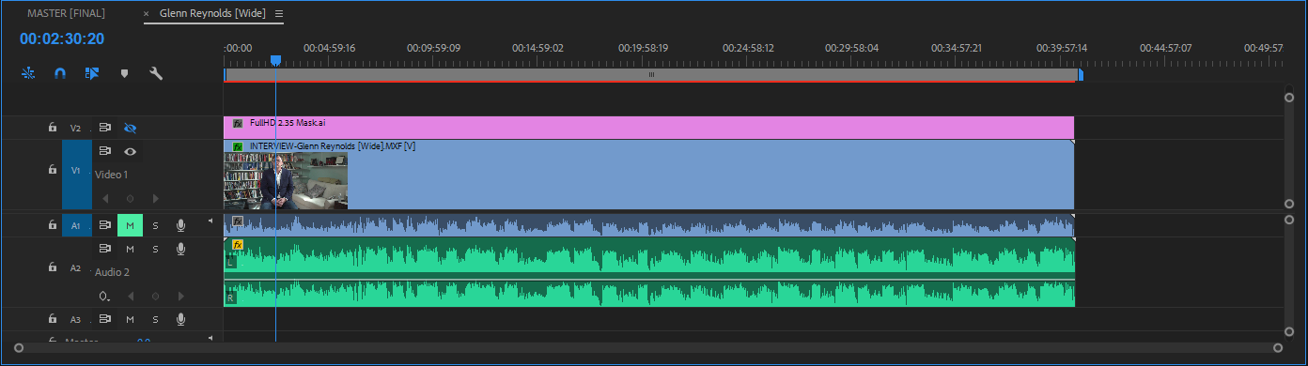The height and width of the screenshot is (366, 1308).
Task: Select the playhead marker on ruler
Action: coord(275,60)
